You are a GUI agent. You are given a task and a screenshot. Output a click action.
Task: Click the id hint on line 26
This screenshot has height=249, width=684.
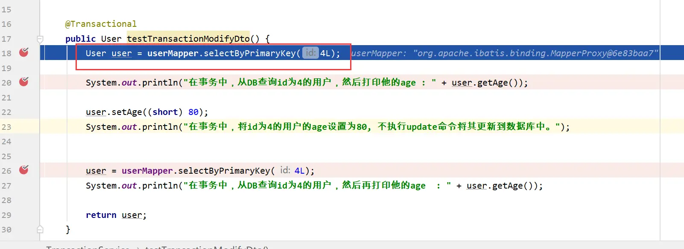coord(285,170)
